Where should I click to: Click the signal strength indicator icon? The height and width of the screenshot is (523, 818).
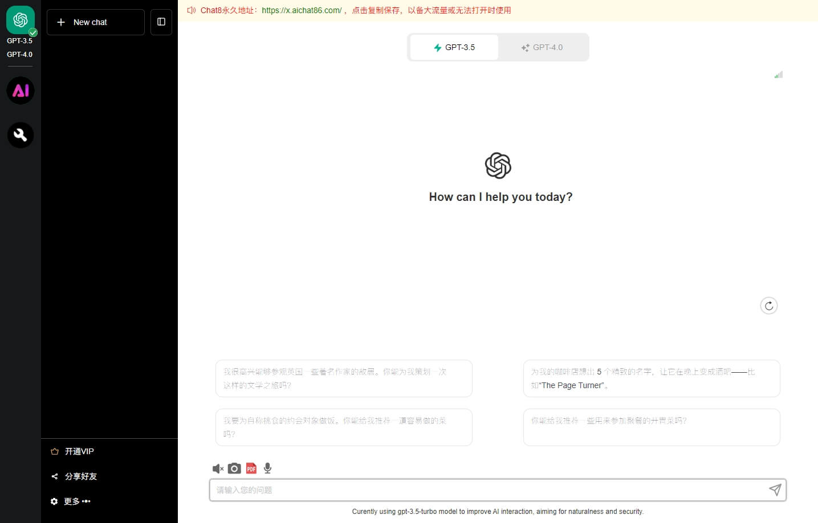pyautogui.click(x=779, y=75)
